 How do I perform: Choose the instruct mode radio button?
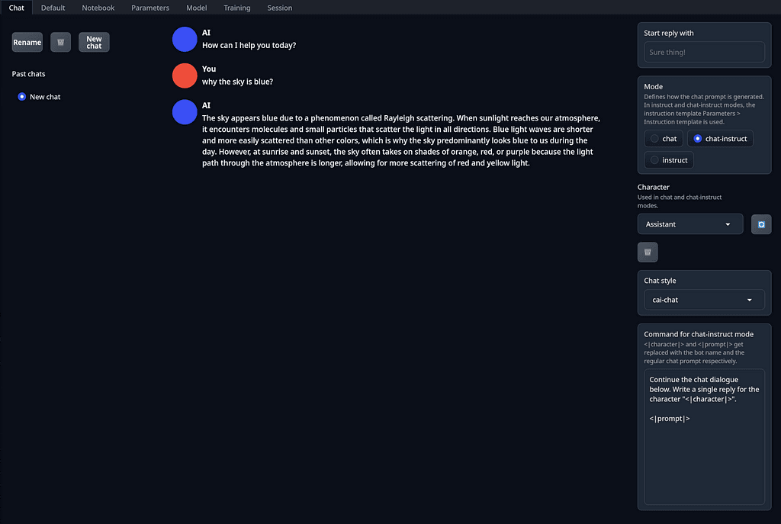669,160
